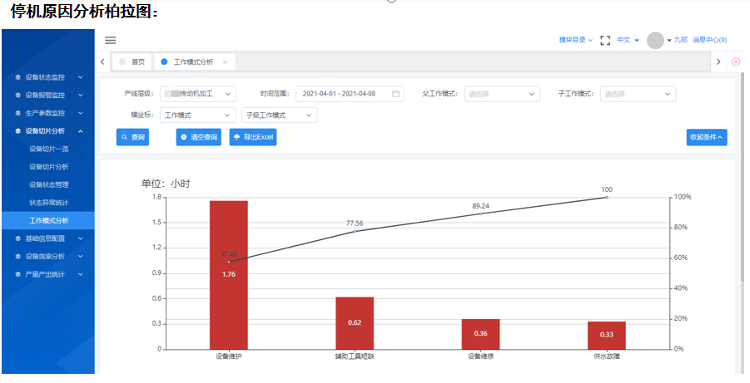750x383 pixels.
Task: Open the 产线层级 dropdown
Action: point(198,94)
